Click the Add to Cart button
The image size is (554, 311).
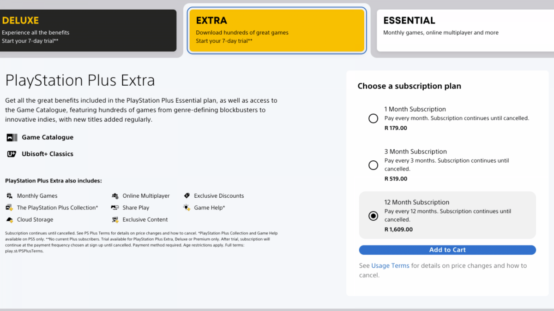click(447, 250)
